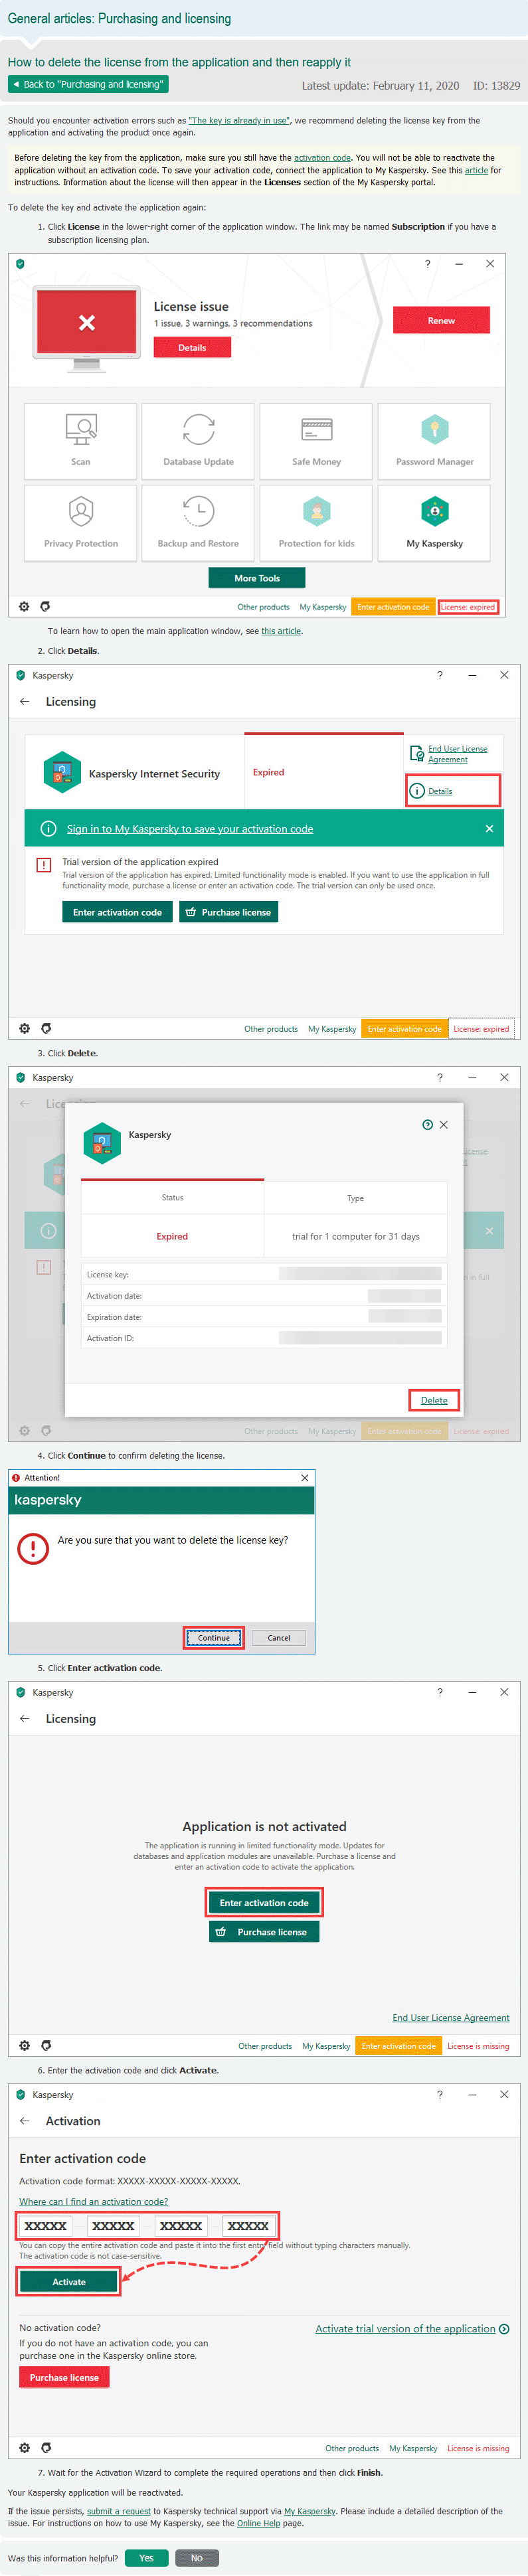Click the second XXXXX activation code field
Screen dimensions: 528x2576
coord(113,2225)
